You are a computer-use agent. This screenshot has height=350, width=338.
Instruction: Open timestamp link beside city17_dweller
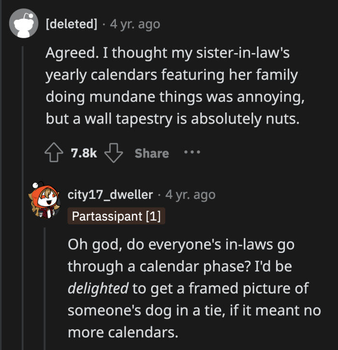[190, 195]
